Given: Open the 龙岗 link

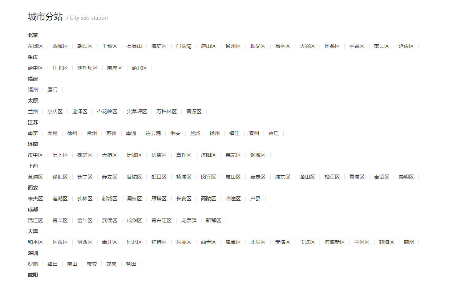Looking at the screenshot, I should click(x=111, y=264).
